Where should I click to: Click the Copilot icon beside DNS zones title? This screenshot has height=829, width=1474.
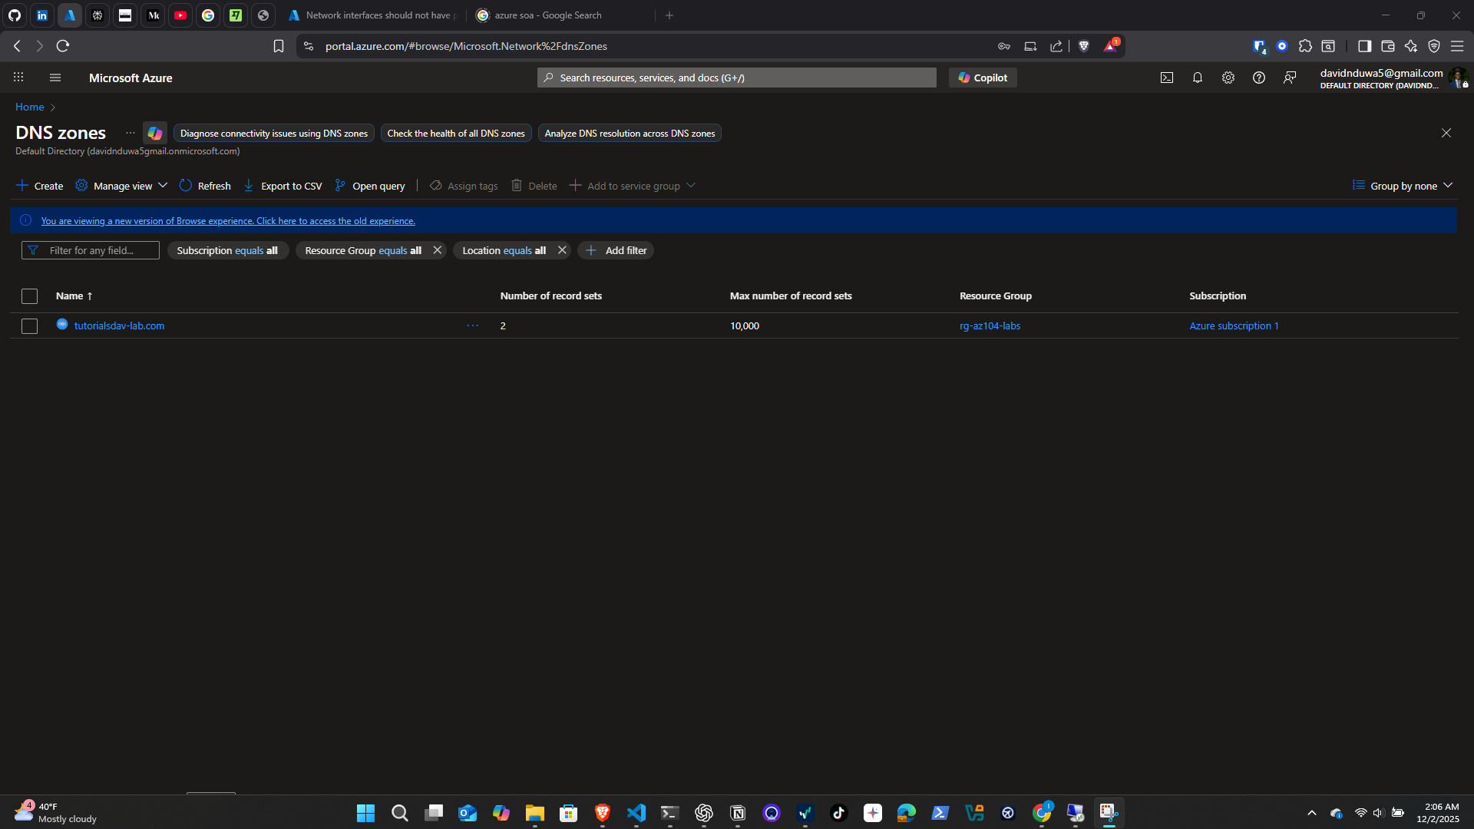pyautogui.click(x=155, y=133)
